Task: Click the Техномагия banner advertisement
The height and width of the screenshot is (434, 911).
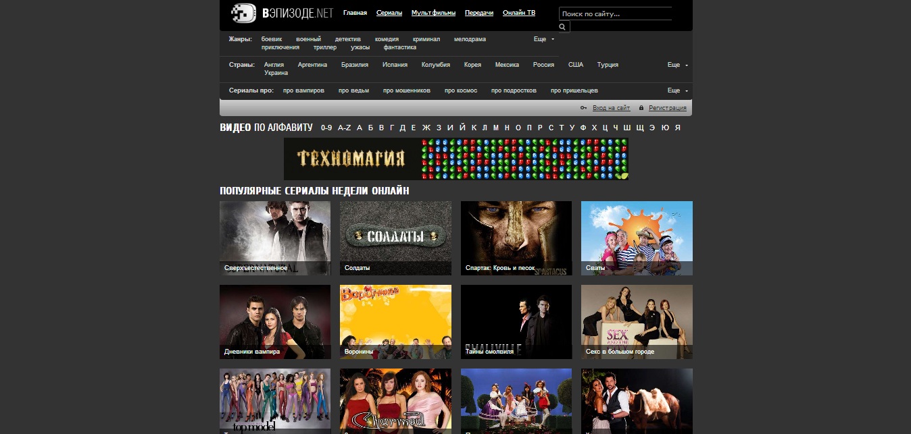Action: tap(456, 159)
